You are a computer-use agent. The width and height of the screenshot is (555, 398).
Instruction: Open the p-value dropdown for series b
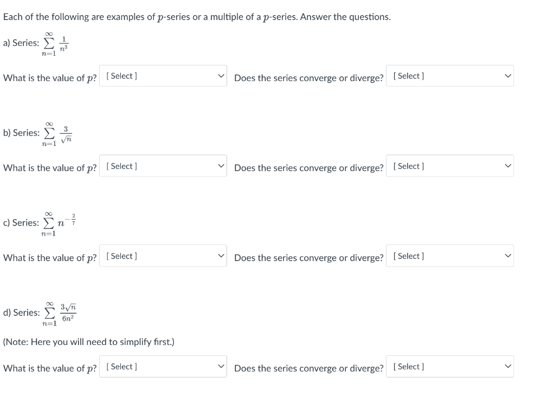point(163,165)
